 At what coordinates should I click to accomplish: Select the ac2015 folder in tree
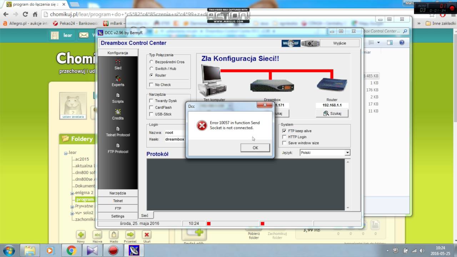tap(82, 159)
